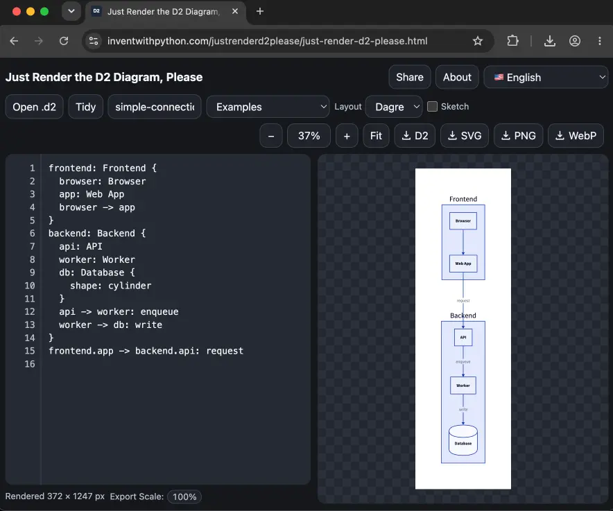Open the browser extensions puzzle icon

512,41
